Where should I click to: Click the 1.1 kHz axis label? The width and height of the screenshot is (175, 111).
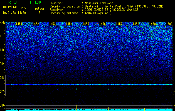(2, 36)
